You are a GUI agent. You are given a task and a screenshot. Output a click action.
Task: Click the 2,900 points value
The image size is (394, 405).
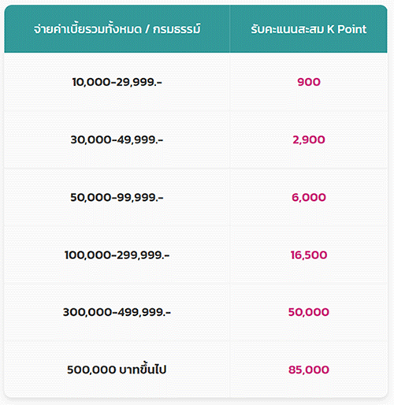coord(309,139)
